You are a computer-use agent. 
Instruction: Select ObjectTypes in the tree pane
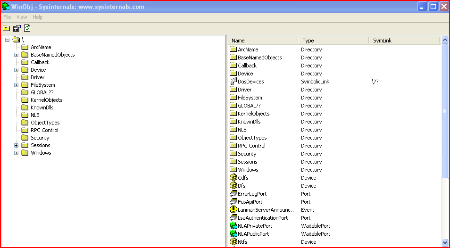(45, 123)
